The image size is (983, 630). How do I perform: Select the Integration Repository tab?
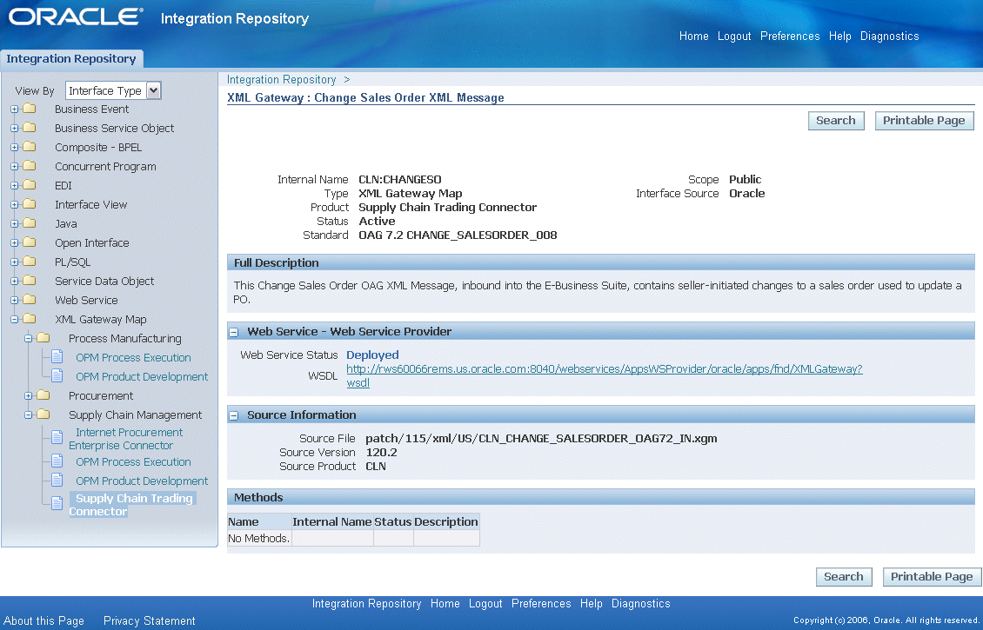[x=70, y=59]
